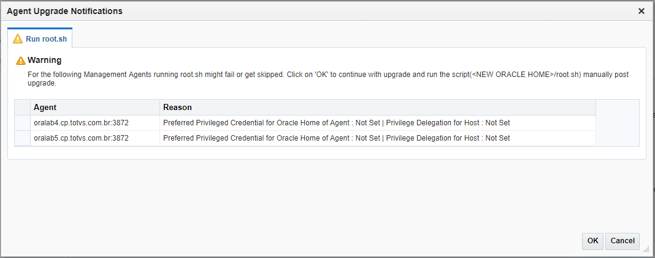The width and height of the screenshot is (655, 258).
Task: Click the blank corner header cell of table
Action: pos(23,108)
